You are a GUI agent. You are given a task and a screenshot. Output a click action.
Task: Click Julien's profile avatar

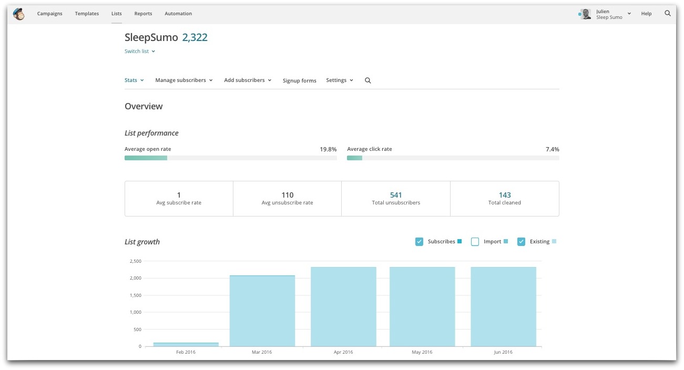point(586,14)
